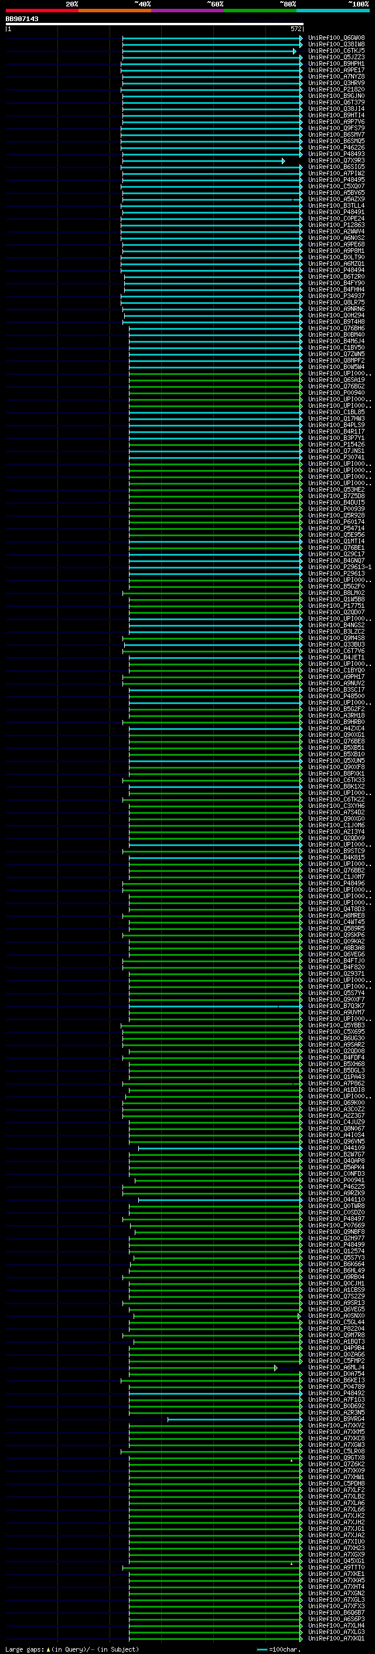The width and height of the screenshot is (375, 1654).
Task: Click the cyan =100char. scale bar
Action: (x=261, y=1649)
